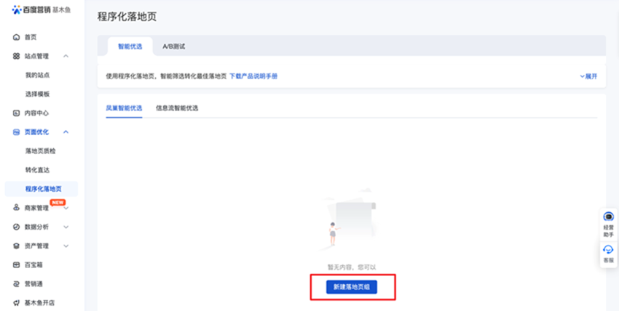Click the 百宝箱 toolbox icon
The image size is (619, 311).
click(17, 264)
